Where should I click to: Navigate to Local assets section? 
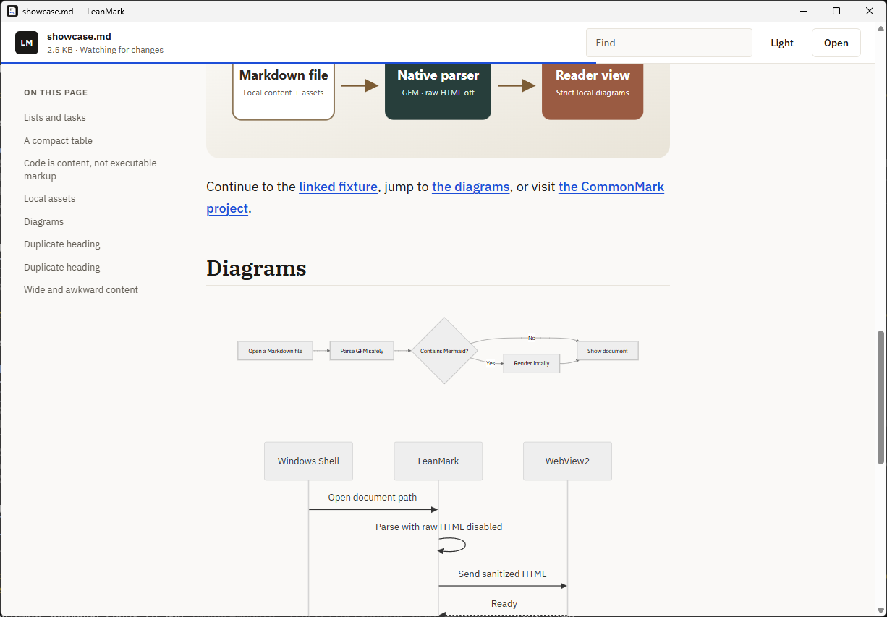49,198
